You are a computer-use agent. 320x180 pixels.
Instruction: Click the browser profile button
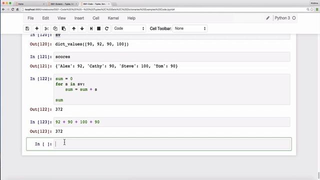pos(314,3)
